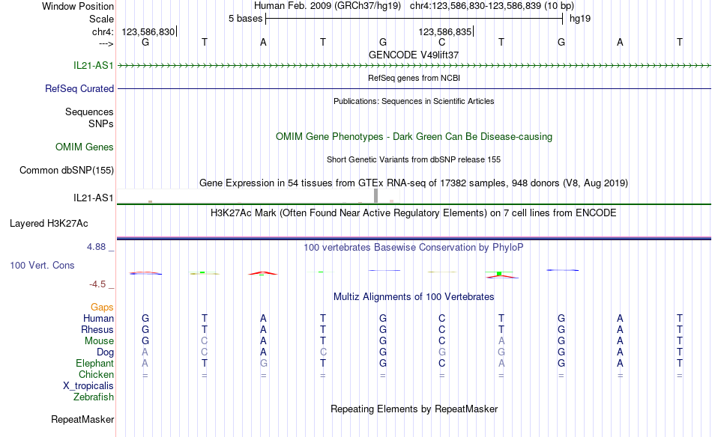The width and height of the screenshot is (712, 437).
Task: Click the GENCODE V49lift37 track title
Action: point(414,55)
